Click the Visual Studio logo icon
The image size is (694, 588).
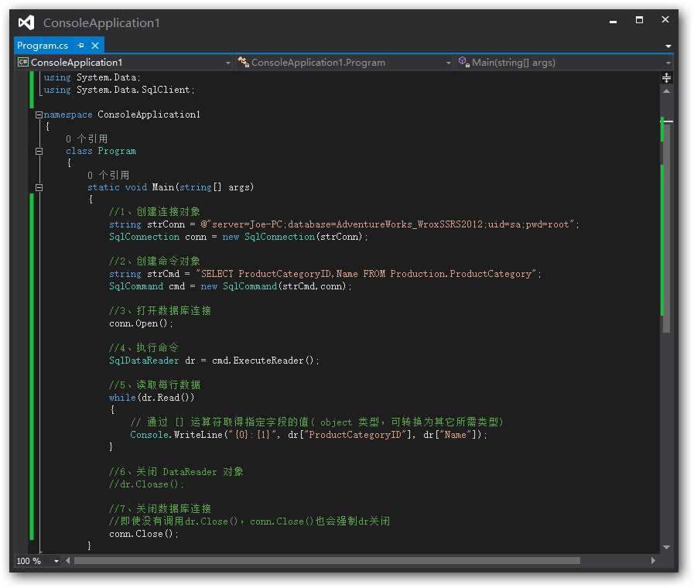(26, 22)
